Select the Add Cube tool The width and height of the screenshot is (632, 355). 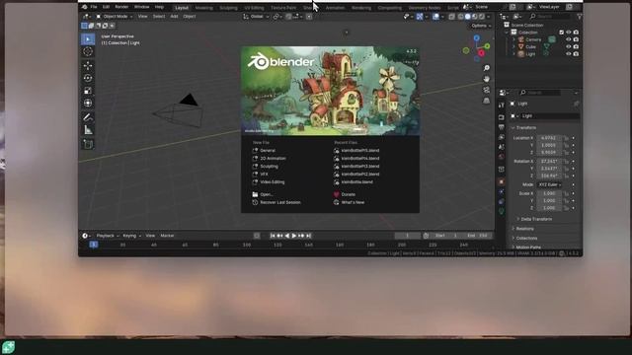(88, 144)
